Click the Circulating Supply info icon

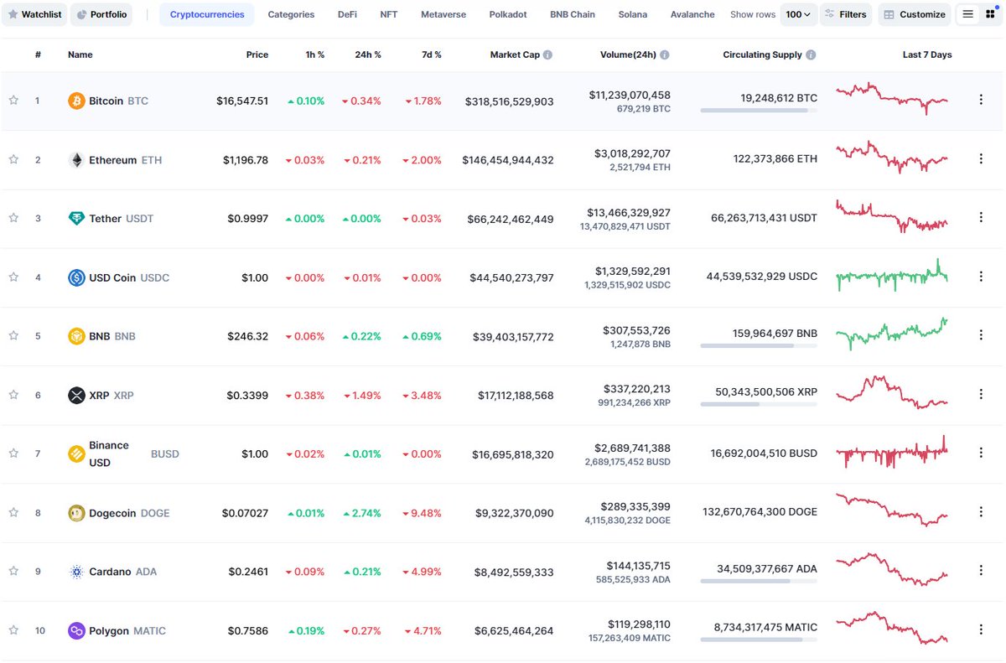point(810,54)
